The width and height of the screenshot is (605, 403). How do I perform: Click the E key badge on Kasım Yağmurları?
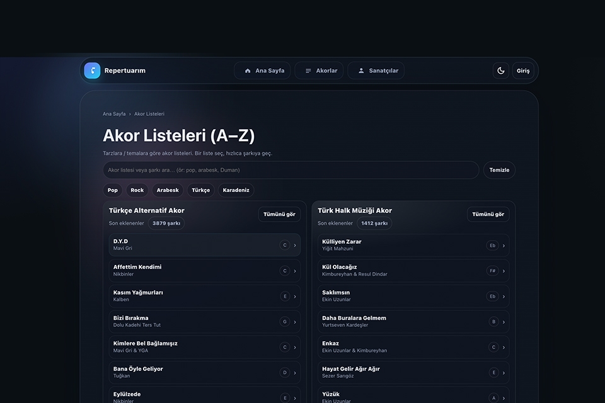tap(285, 296)
